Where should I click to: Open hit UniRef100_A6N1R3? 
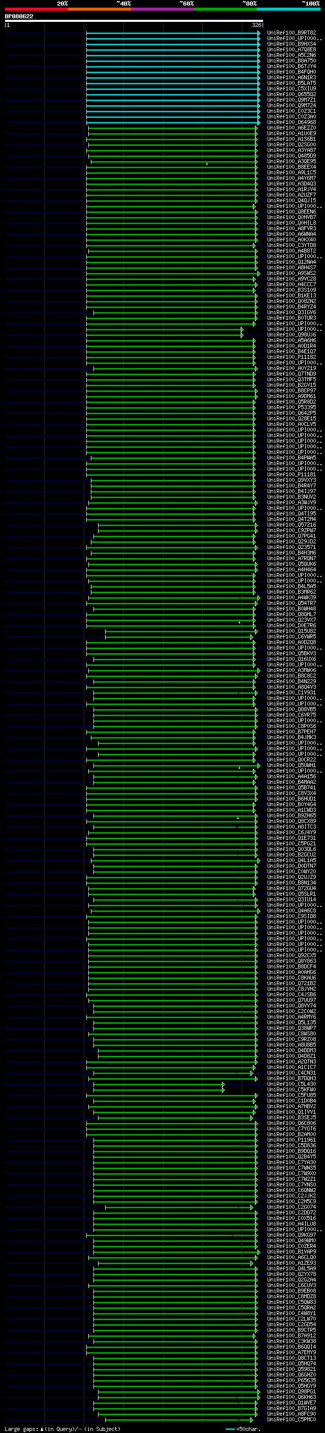[x=291, y=77]
